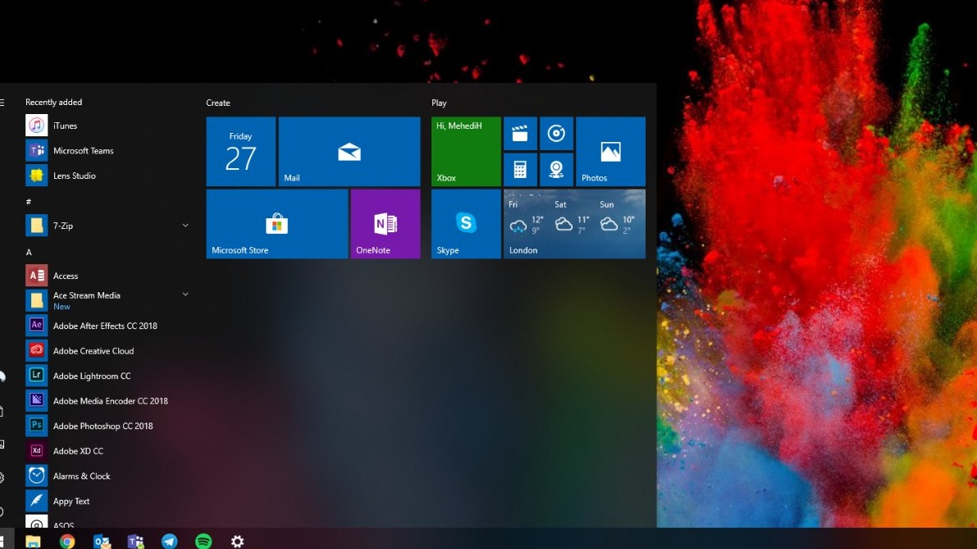Image resolution: width=977 pixels, height=549 pixels.
Task: Open Adobe Media Encoder CC 2018
Action: coord(107,400)
